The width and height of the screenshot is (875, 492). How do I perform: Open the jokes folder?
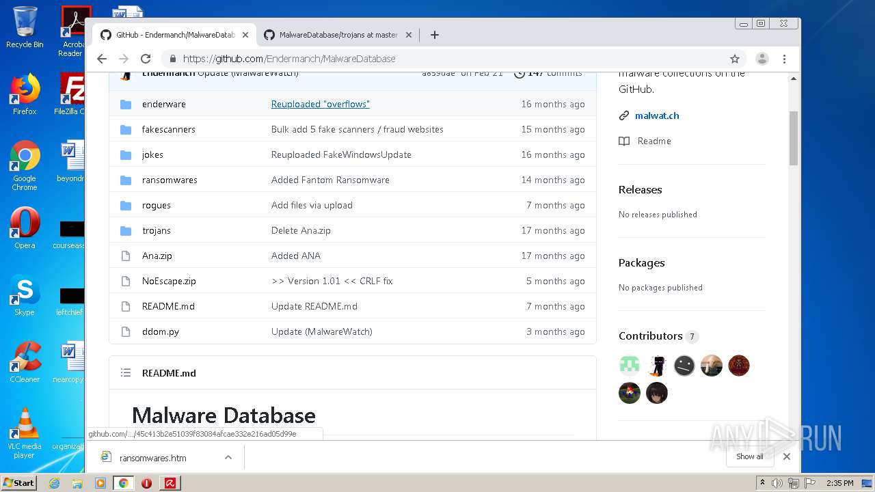pos(152,154)
